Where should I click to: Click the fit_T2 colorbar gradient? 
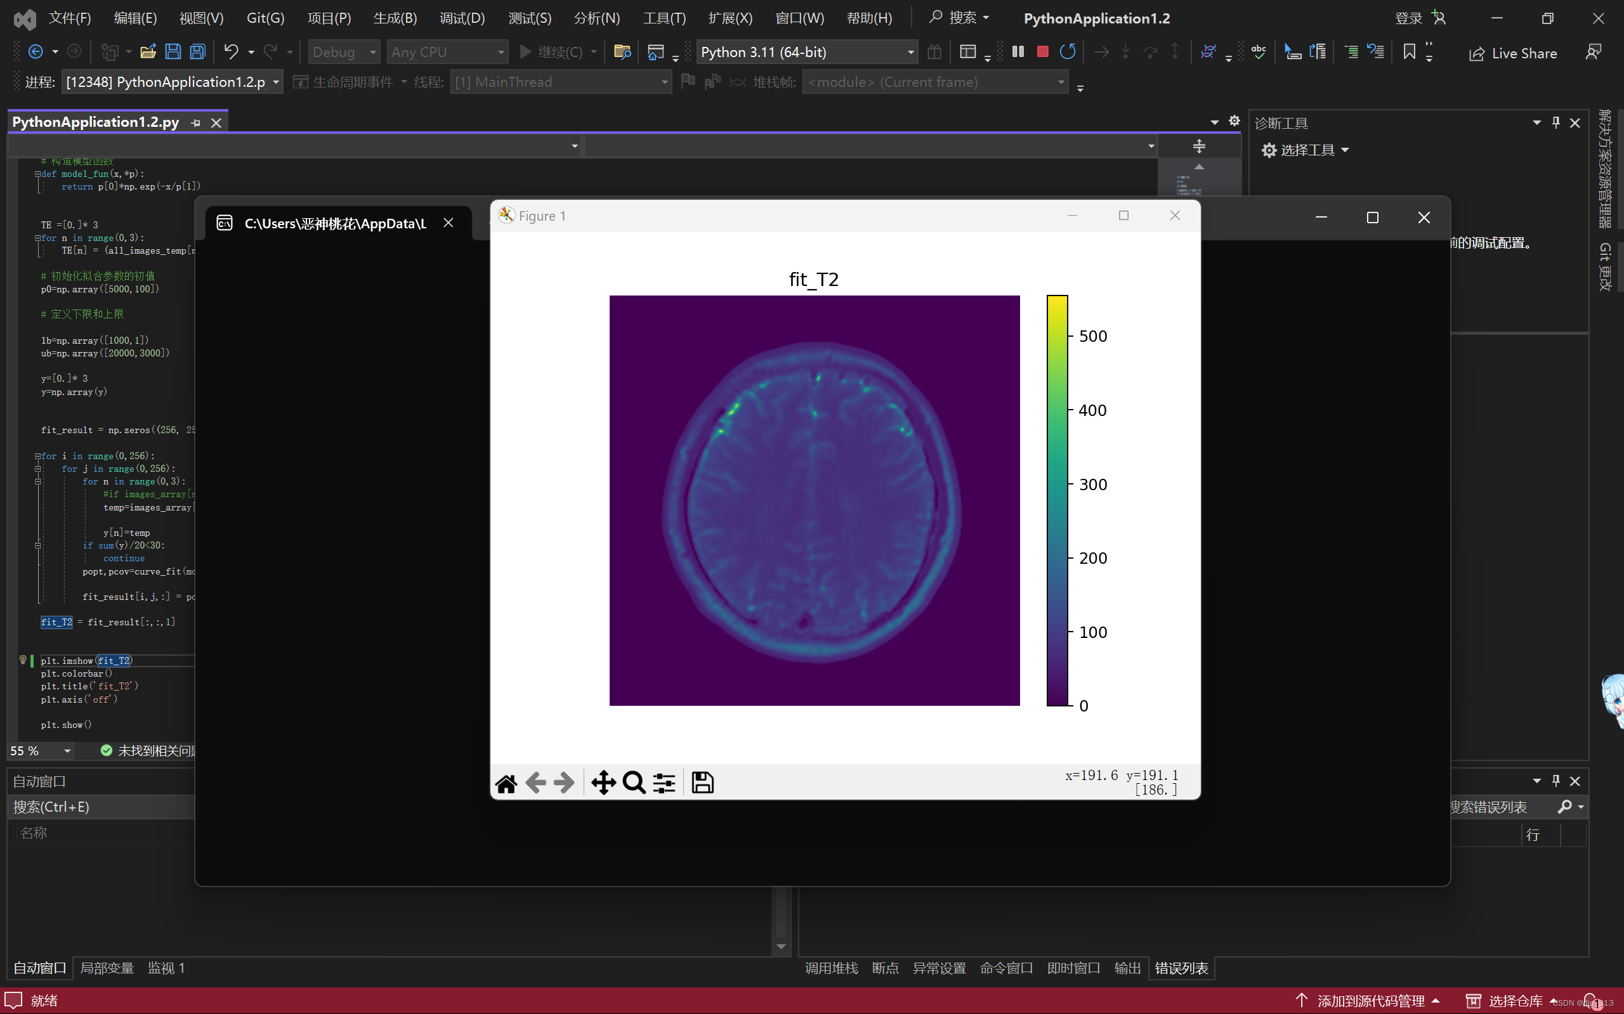(x=1056, y=500)
